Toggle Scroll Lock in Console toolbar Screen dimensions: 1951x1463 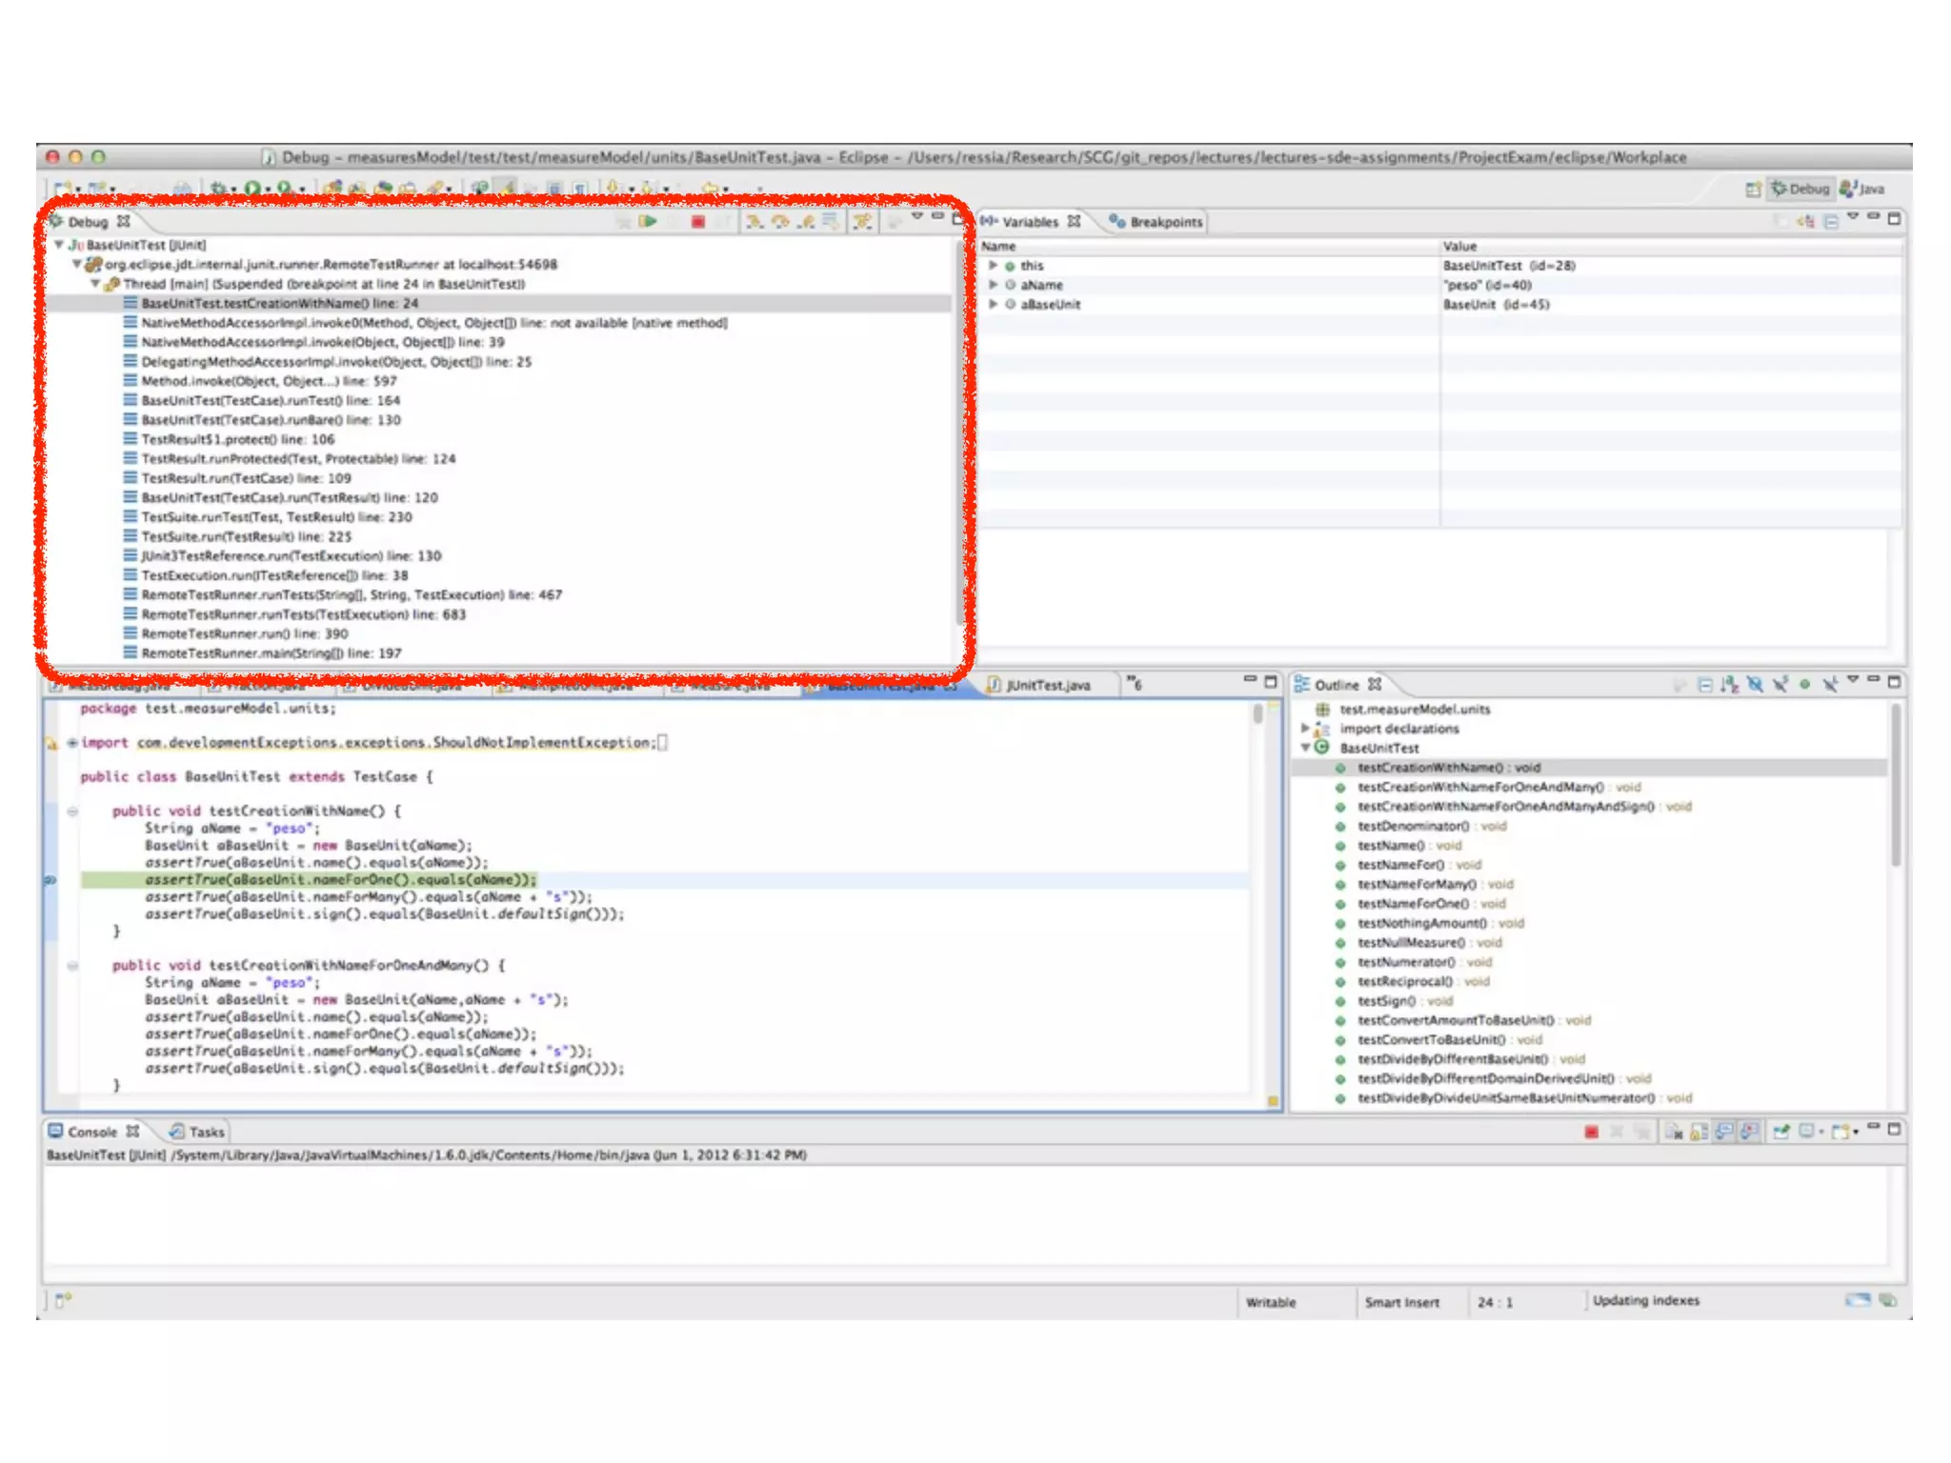[1699, 1132]
